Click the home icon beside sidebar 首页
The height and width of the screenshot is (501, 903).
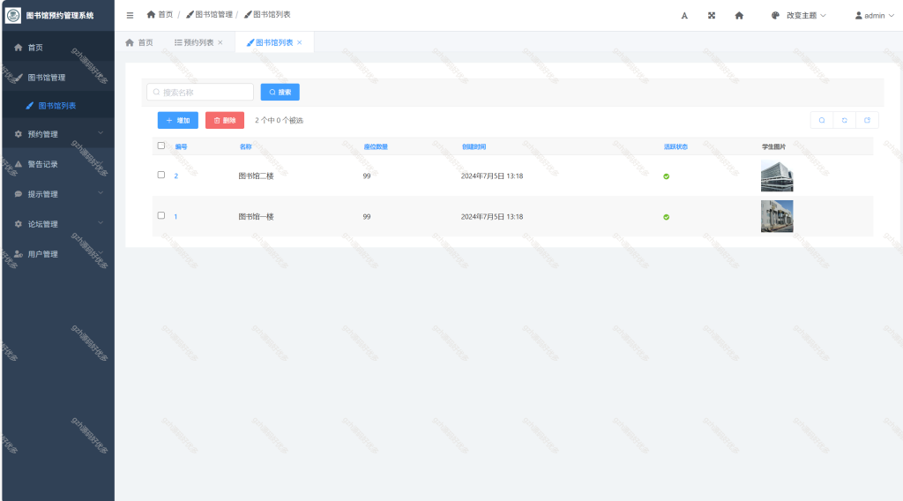tap(19, 48)
